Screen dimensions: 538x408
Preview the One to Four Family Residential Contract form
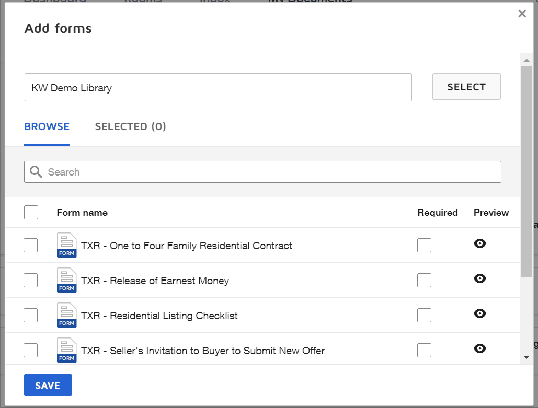click(479, 243)
